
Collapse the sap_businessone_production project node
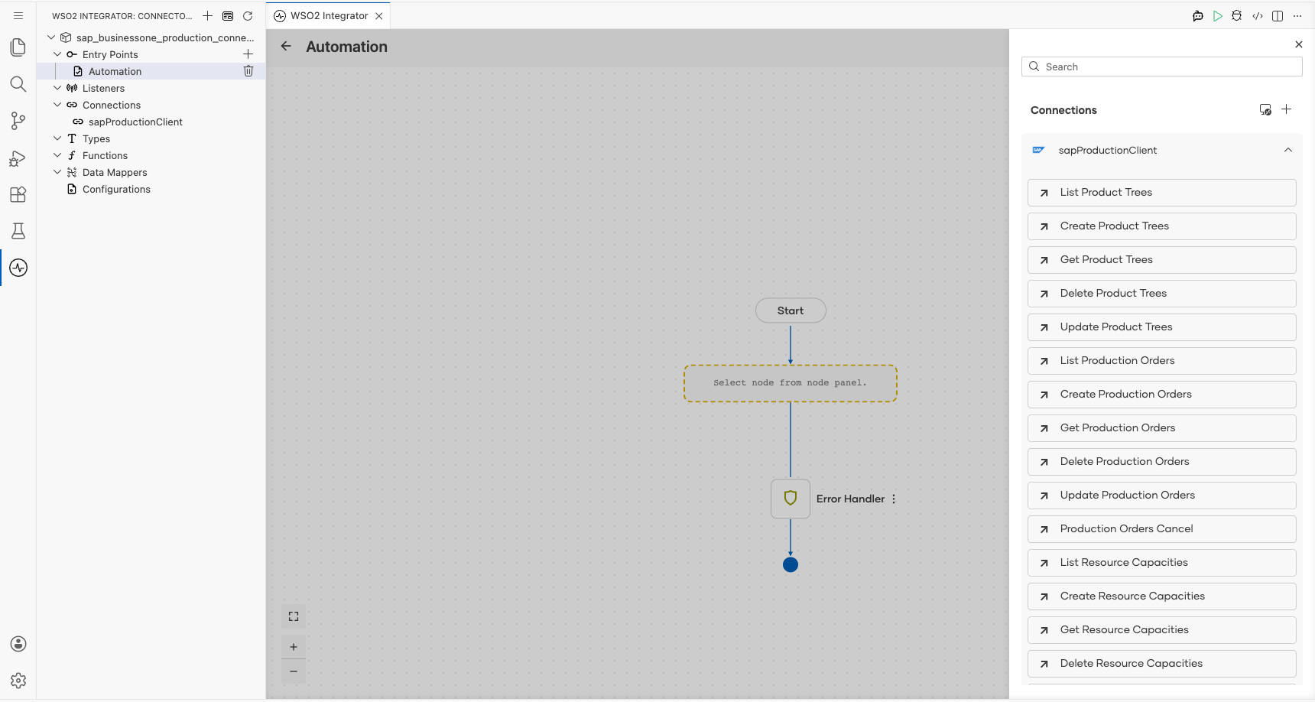point(51,37)
